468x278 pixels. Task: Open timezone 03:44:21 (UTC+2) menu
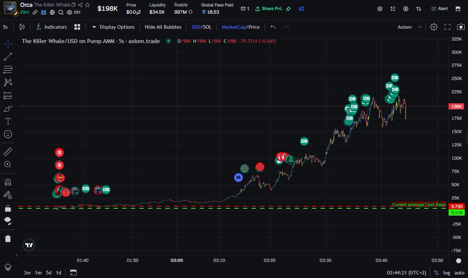coord(406,273)
